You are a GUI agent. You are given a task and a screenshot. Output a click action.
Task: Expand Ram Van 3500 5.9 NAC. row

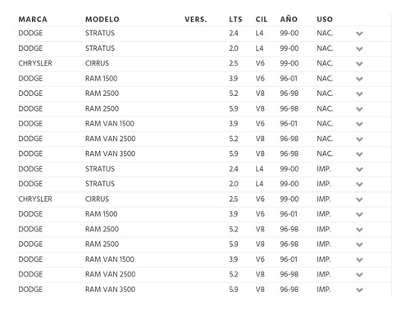point(359,154)
